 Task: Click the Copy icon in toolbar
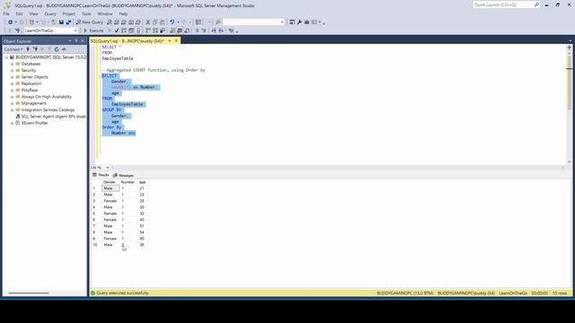pos(155,22)
